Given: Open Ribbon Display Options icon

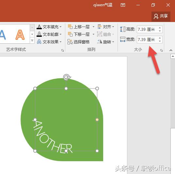Looking at the screenshot, I should 123,5.
